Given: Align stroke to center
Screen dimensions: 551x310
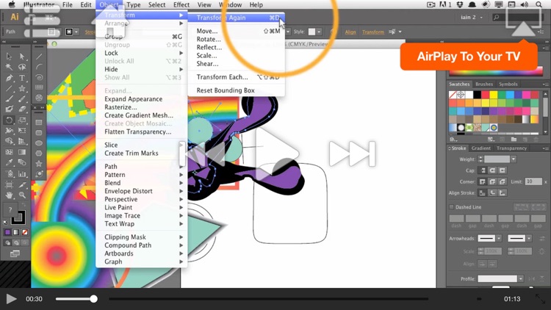Looking at the screenshot, I should [x=483, y=192].
